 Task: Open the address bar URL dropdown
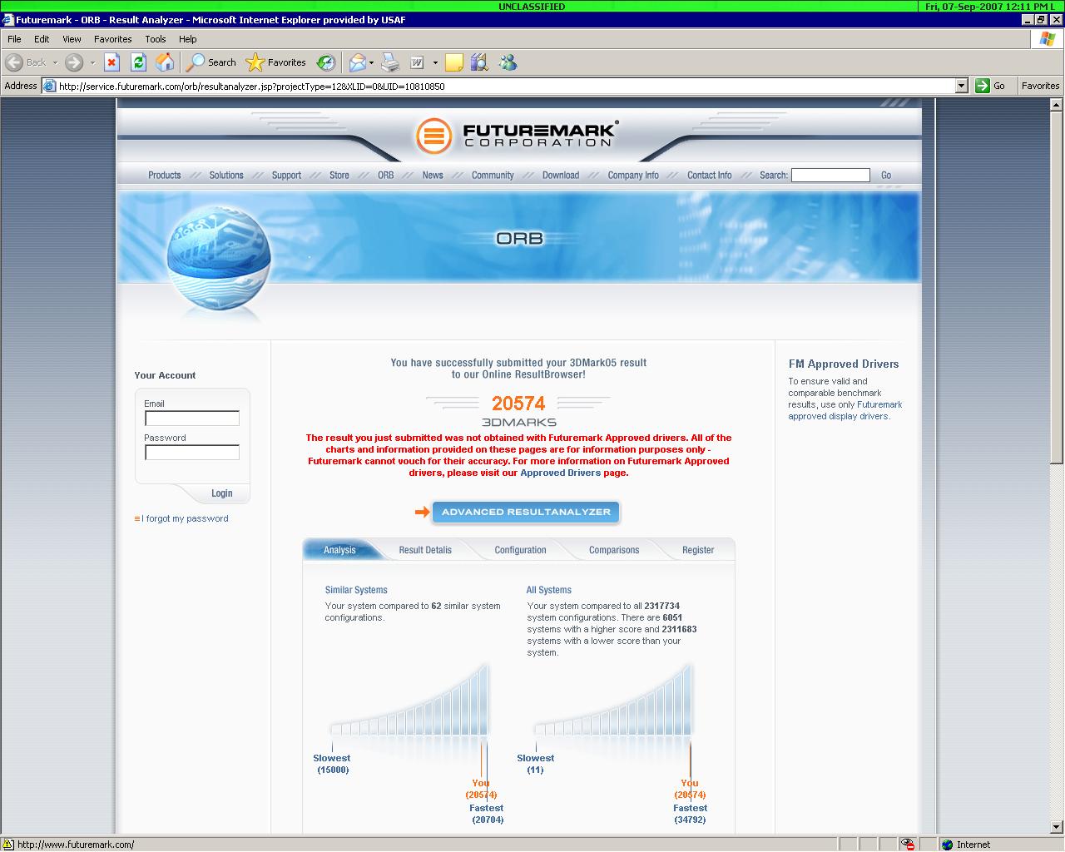[962, 86]
